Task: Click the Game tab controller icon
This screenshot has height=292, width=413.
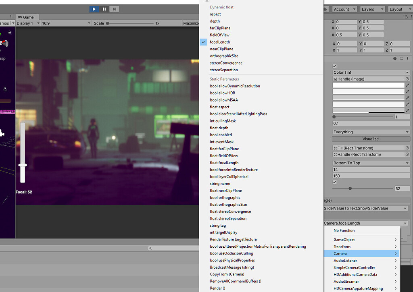Action: 20,17
